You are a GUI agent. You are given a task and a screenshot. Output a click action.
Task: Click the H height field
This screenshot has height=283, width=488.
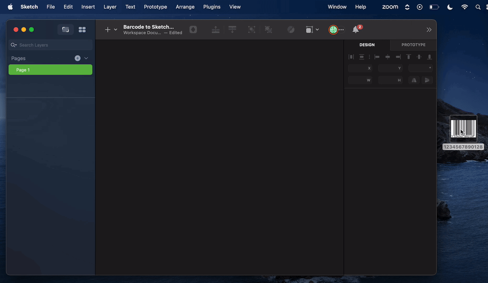[390, 80]
